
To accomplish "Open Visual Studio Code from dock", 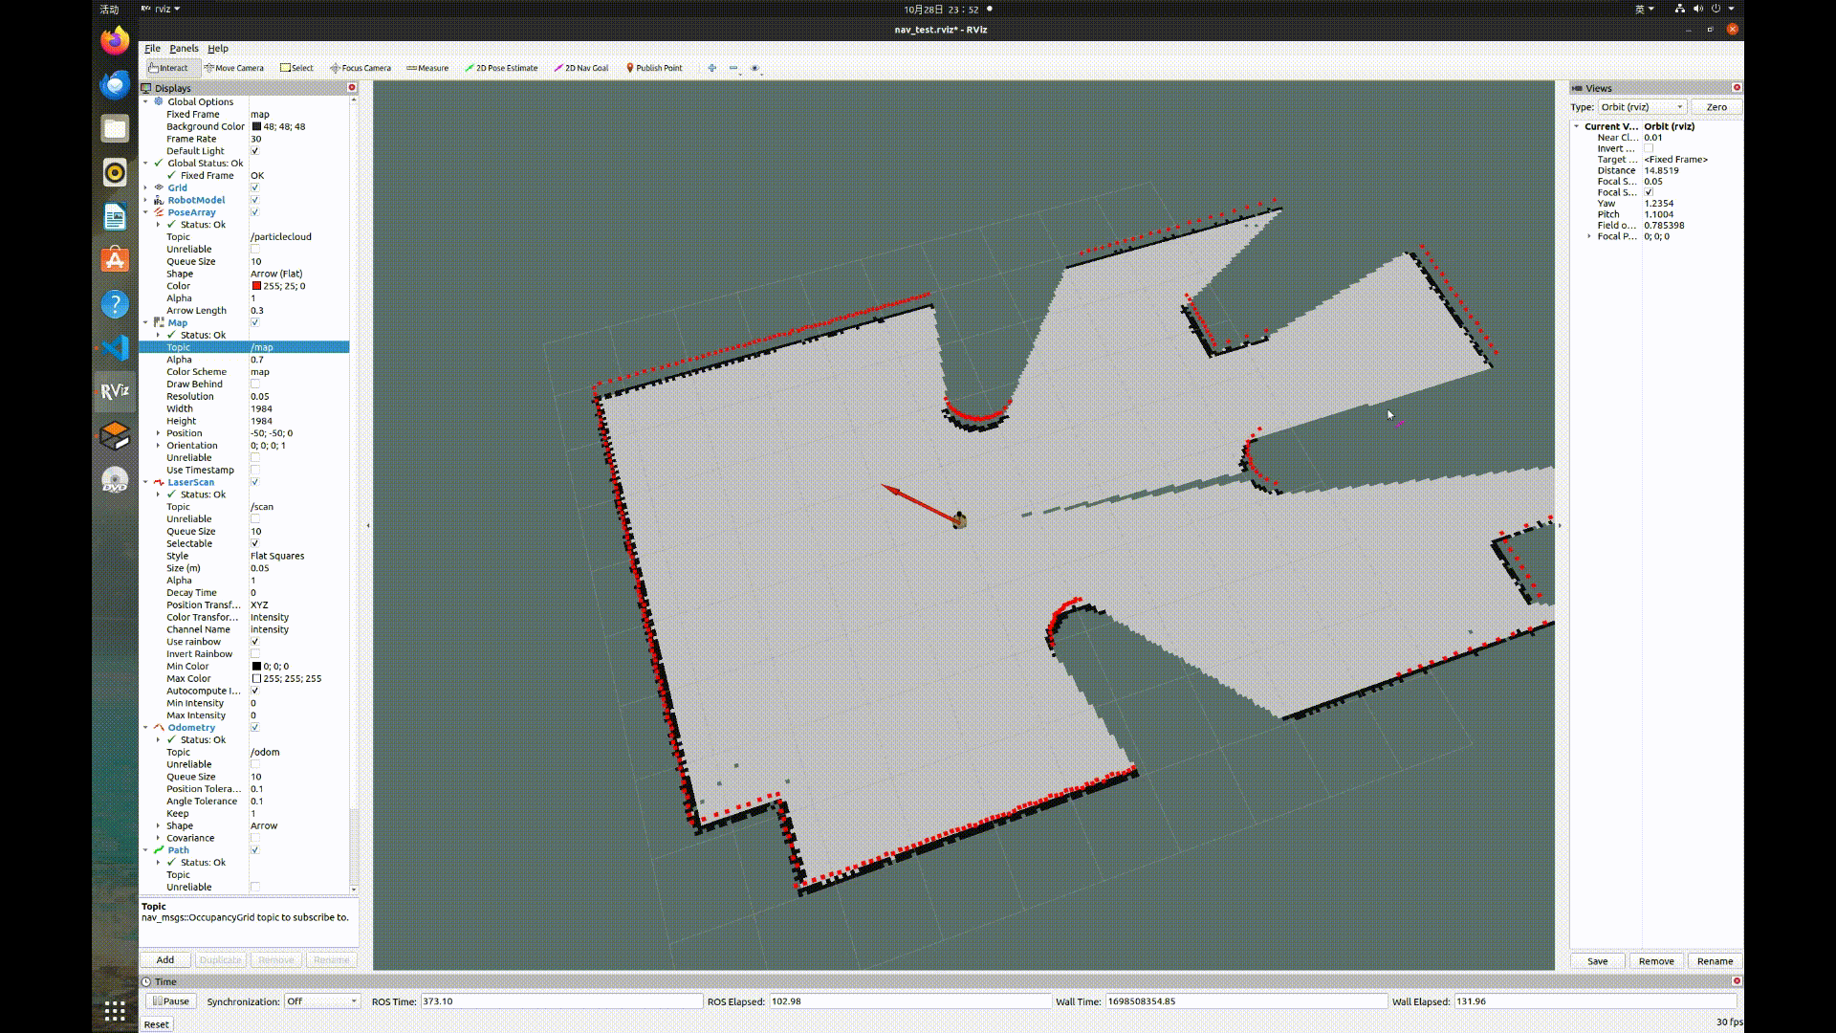I will pyautogui.click(x=115, y=347).
